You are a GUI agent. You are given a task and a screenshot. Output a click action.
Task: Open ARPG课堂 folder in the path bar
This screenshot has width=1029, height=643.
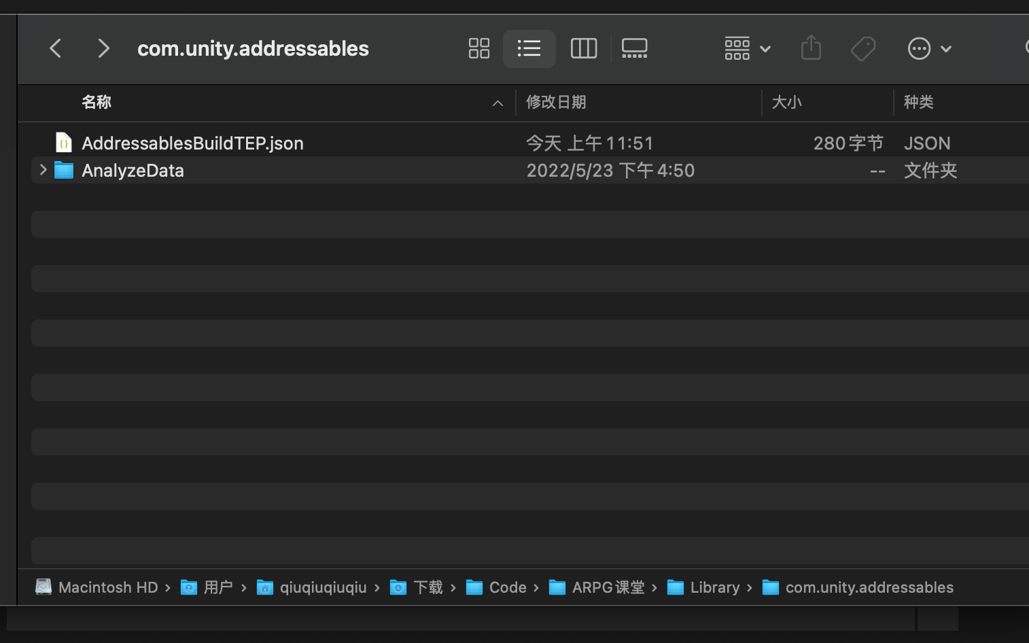pos(597,587)
